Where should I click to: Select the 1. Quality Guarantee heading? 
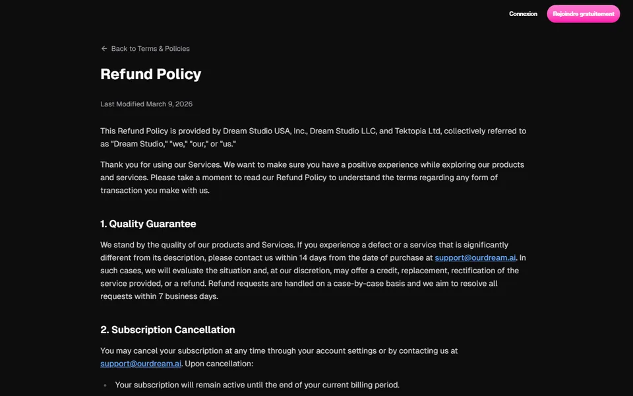[148, 224]
